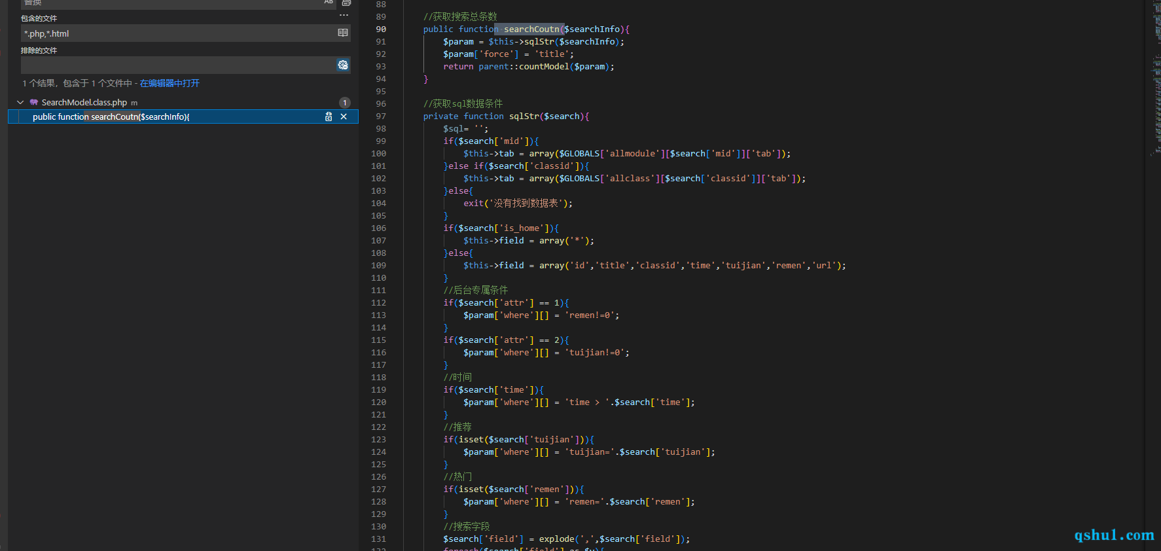
Task: Click line number 97 in the gutter
Action: click(x=381, y=116)
